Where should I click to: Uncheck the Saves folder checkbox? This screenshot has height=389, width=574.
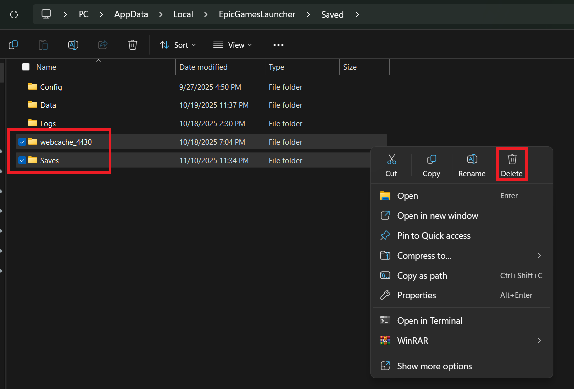(x=22, y=160)
